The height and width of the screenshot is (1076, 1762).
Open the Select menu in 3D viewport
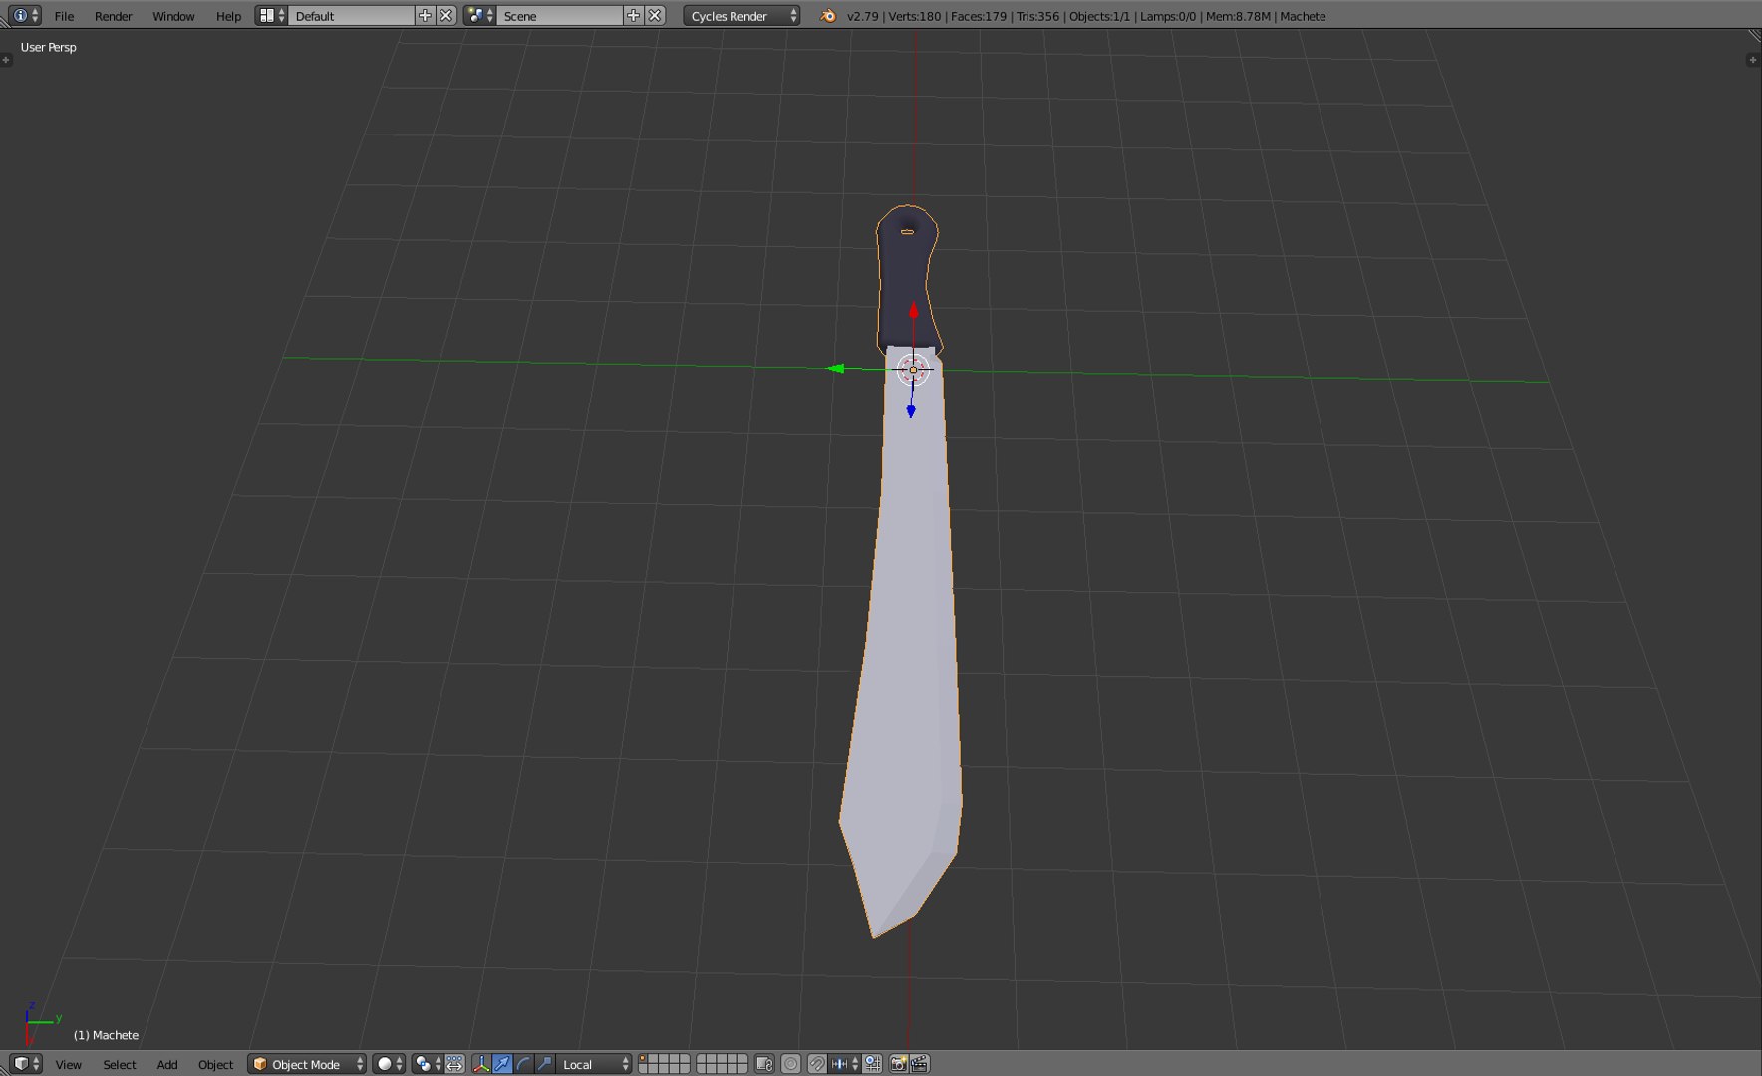(120, 1064)
